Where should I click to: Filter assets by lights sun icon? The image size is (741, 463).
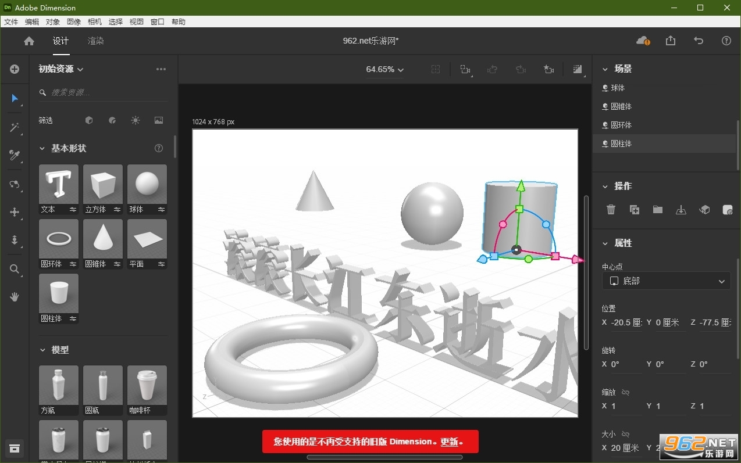(x=136, y=120)
